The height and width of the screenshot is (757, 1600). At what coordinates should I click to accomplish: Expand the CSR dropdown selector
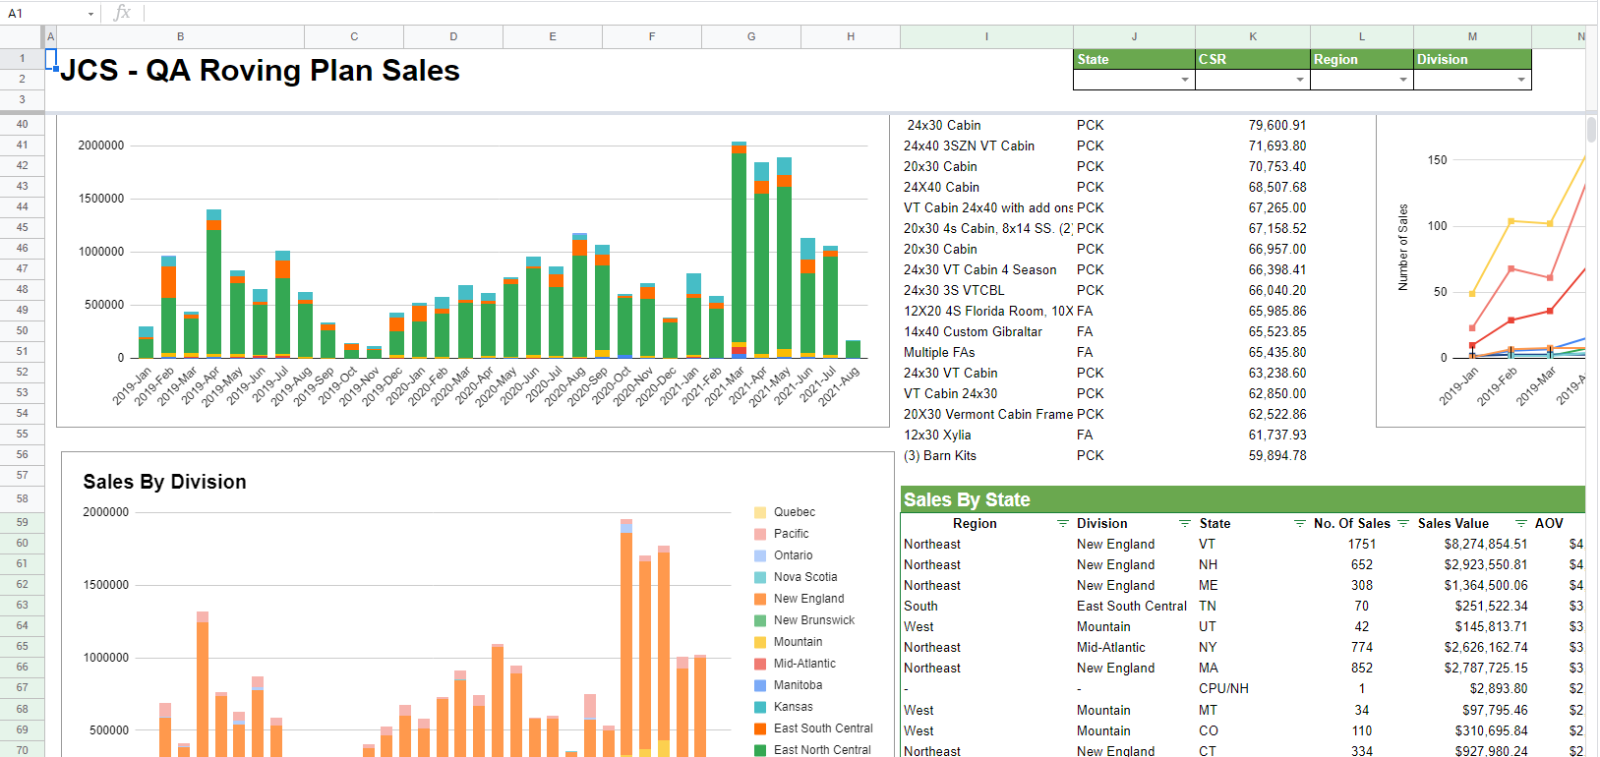pos(1300,80)
